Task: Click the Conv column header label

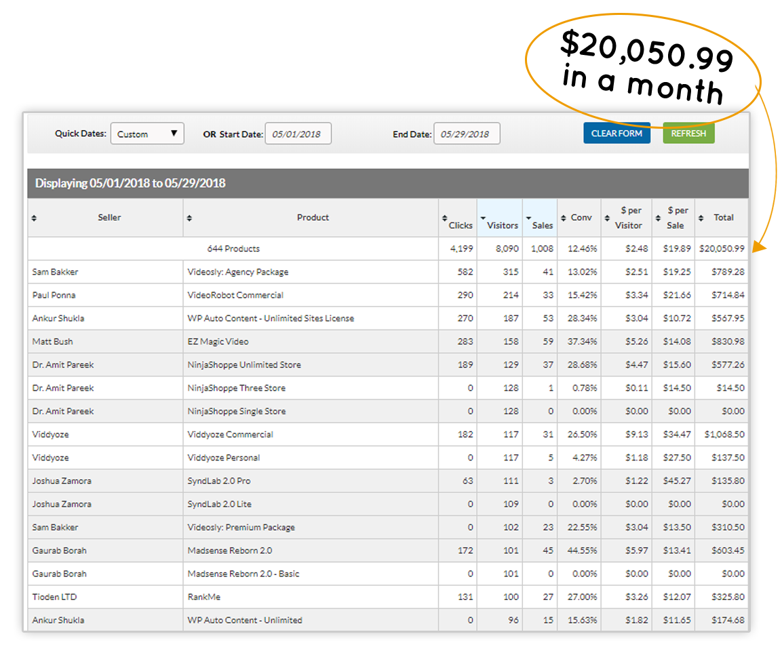Action: (581, 218)
